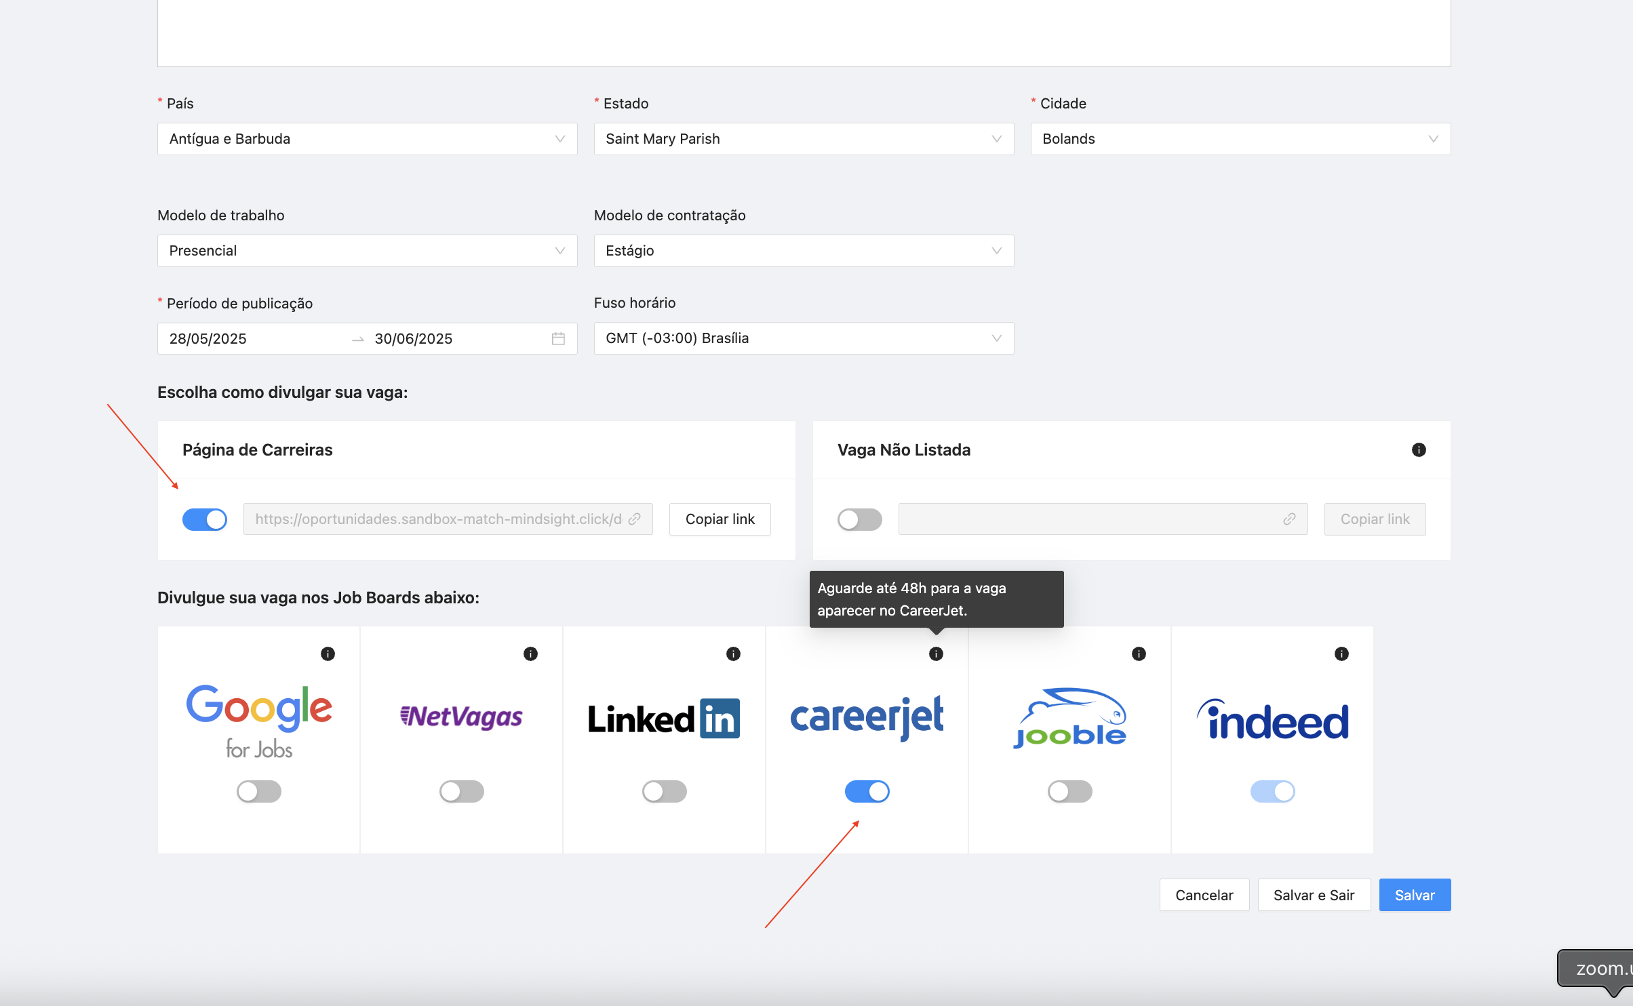Click the Cancelar button

coord(1204,895)
